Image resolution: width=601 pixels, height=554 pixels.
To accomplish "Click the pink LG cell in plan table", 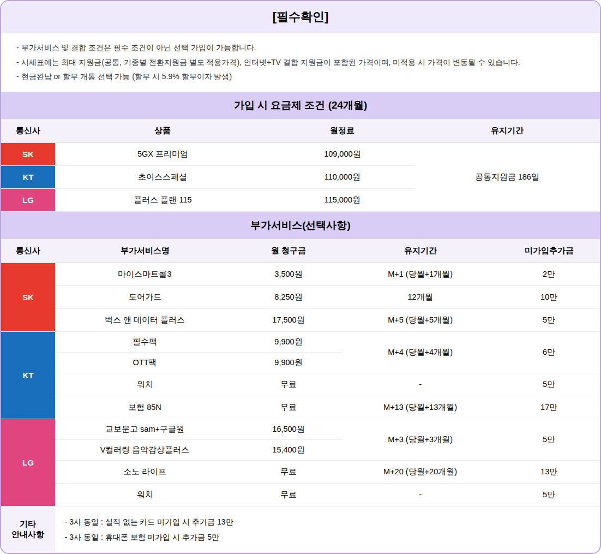I will click(28, 200).
